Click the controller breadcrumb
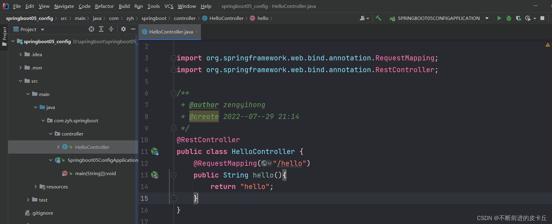Viewport: 552px width, 224px height. (185, 18)
